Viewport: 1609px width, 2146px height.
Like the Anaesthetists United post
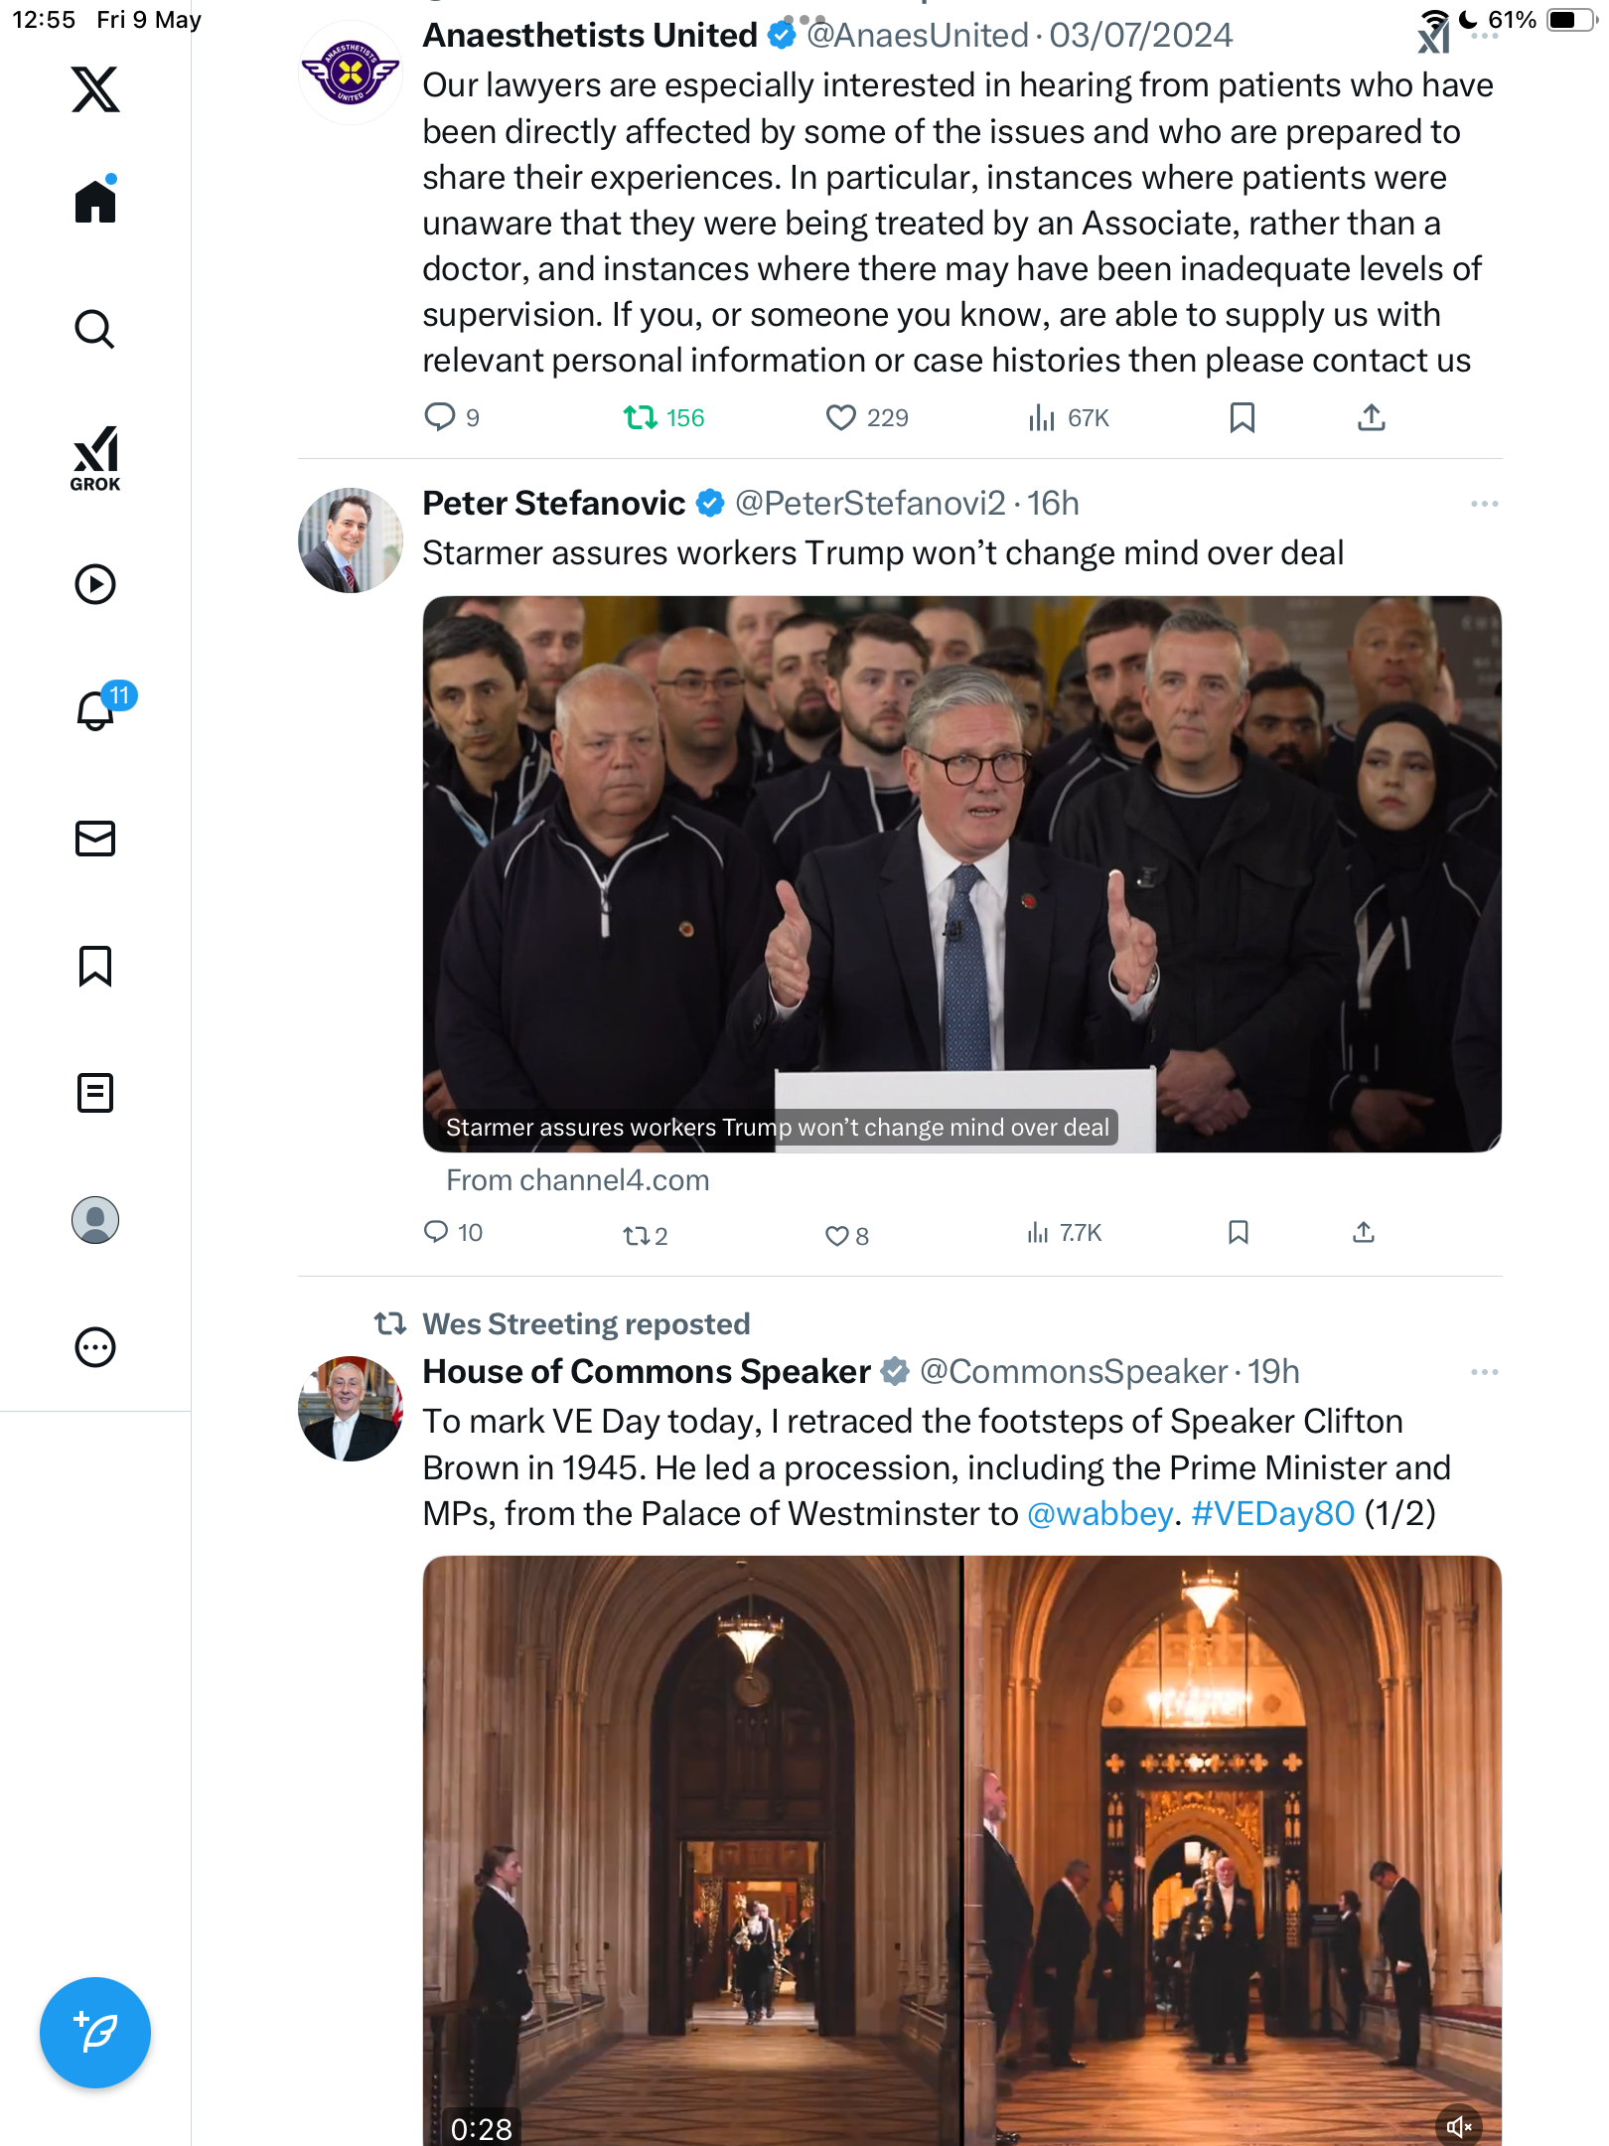[866, 418]
